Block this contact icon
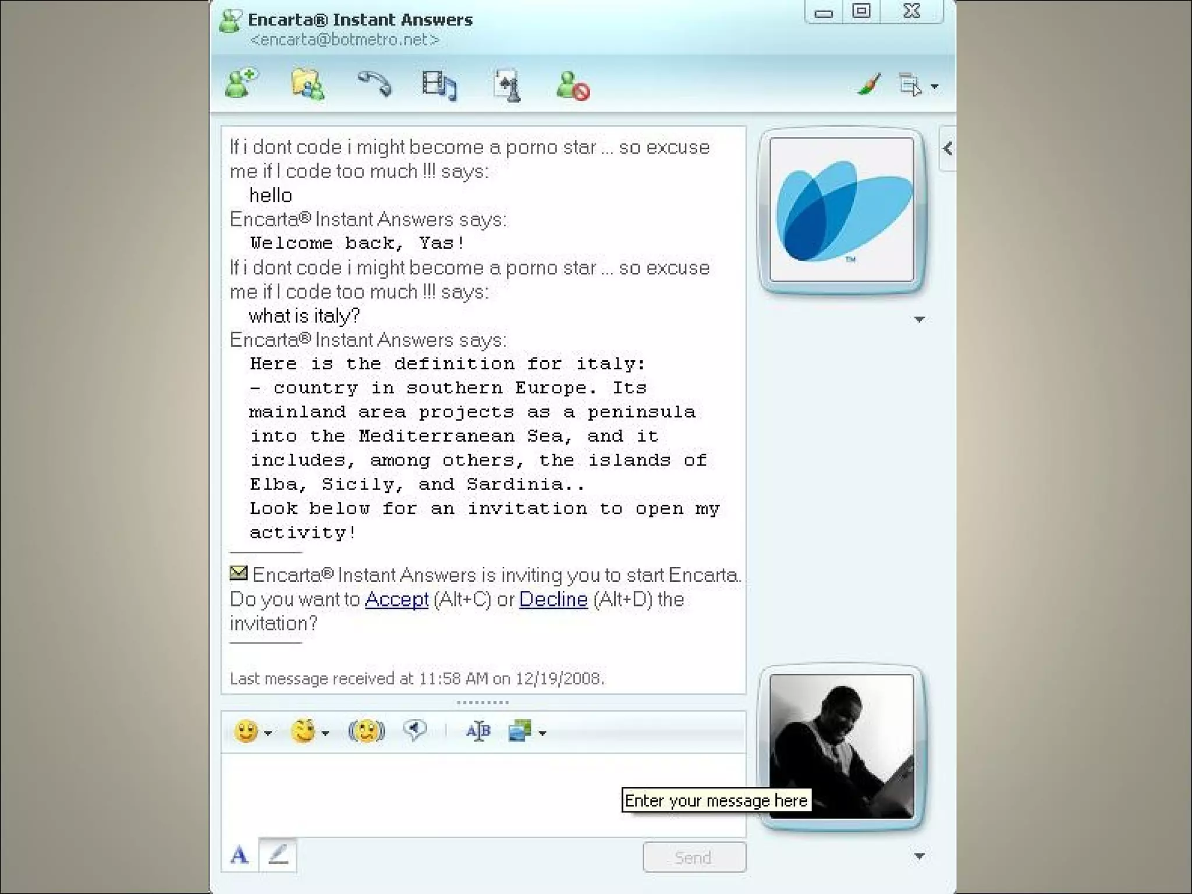 (573, 86)
